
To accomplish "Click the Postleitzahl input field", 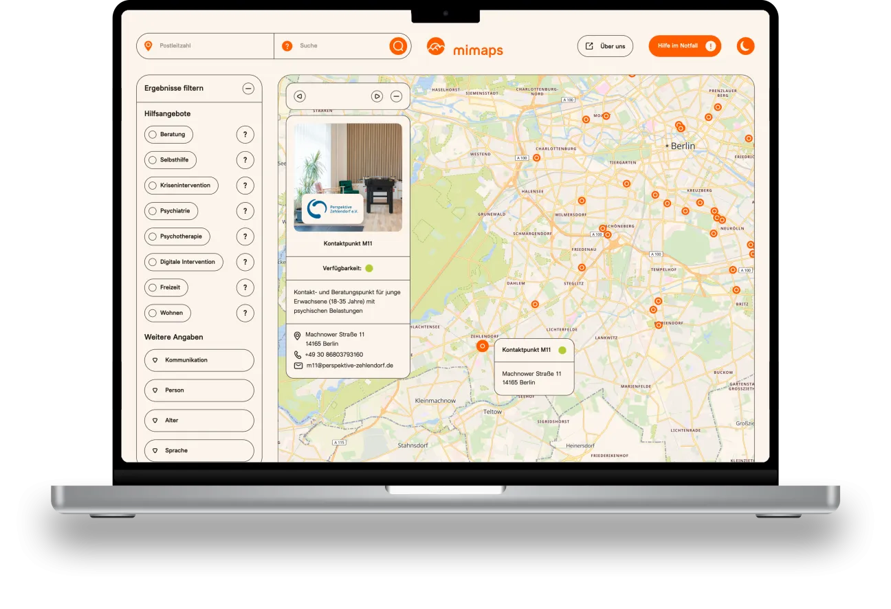I will click(205, 46).
